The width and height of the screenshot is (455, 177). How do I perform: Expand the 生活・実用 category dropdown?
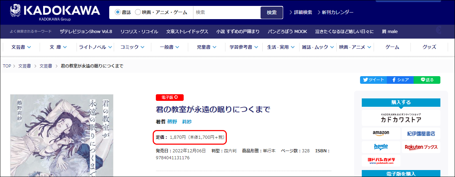tap(281, 47)
